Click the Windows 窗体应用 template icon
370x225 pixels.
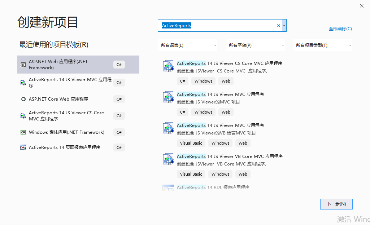click(23, 132)
